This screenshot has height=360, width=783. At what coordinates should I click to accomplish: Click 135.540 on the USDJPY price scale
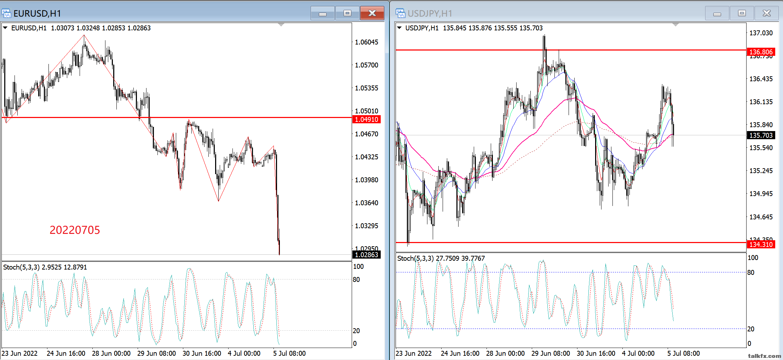[761, 148]
